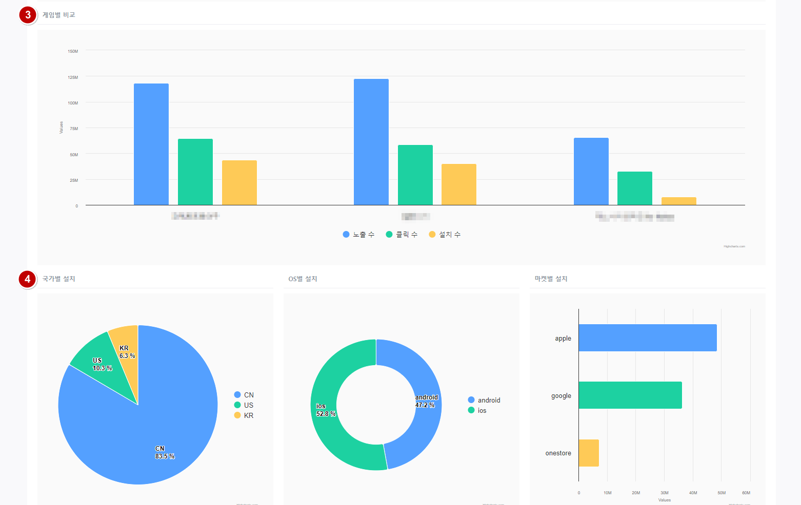Viewport: 801px width, 505px height.
Task: Hide CN in the country pie legend
Action: [x=244, y=395]
